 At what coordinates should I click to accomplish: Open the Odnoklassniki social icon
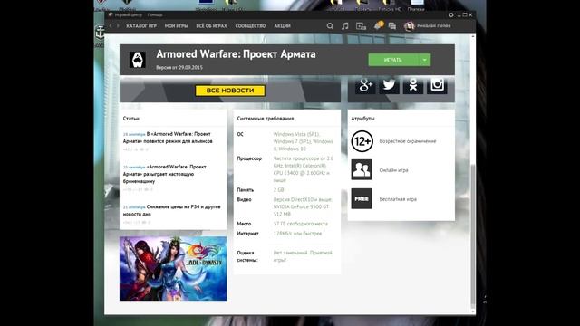coord(413,84)
